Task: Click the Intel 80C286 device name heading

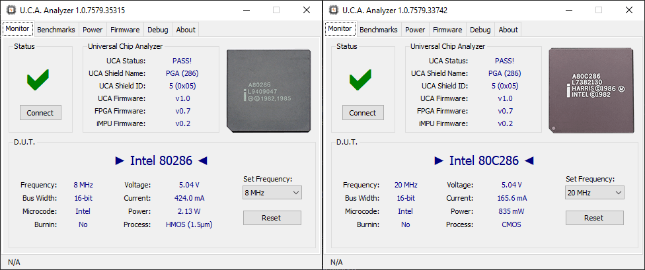Action: (x=484, y=160)
